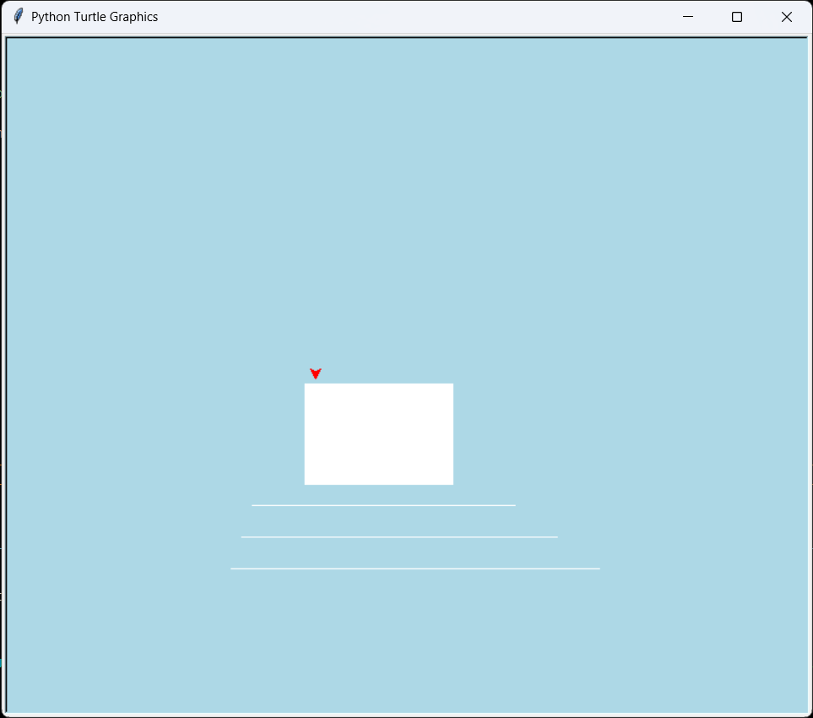
Task: Click the top-right corner of the white rectangle
Action: [x=453, y=384]
